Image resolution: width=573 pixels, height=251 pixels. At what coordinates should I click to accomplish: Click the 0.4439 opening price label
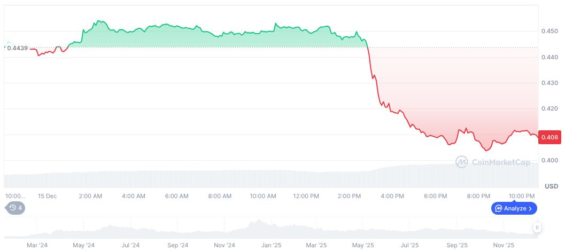[x=17, y=49]
